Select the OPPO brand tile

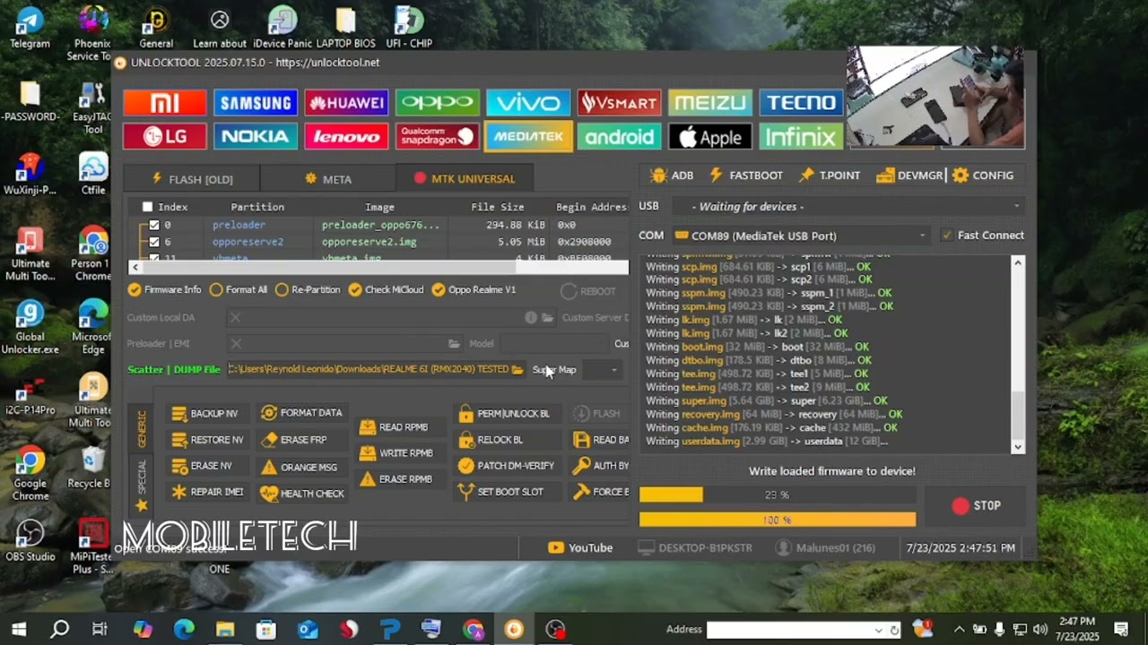[x=438, y=103]
